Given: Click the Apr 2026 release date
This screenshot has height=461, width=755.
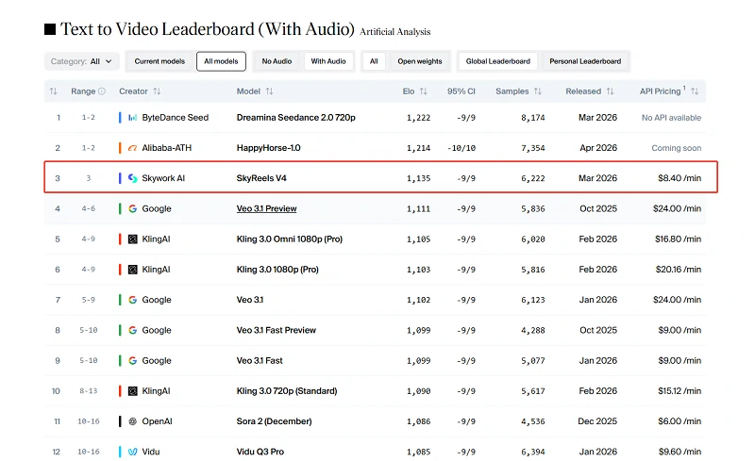Looking at the screenshot, I should [598, 148].
